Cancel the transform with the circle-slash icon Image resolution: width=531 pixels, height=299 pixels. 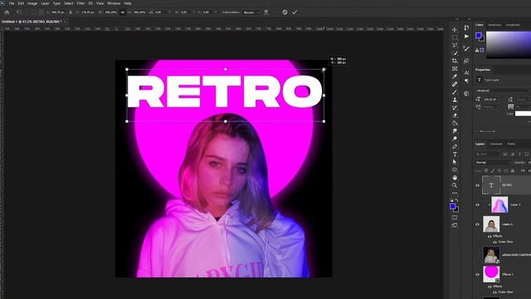pyautogui.click(x=285, y=12)
